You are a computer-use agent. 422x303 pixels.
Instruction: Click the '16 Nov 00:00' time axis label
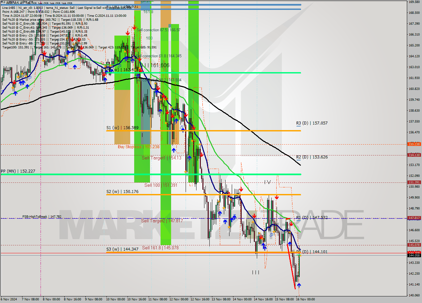pos(306,299)
